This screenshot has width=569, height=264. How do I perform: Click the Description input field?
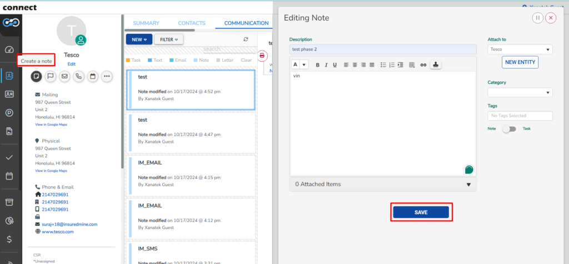coord(383,49)
